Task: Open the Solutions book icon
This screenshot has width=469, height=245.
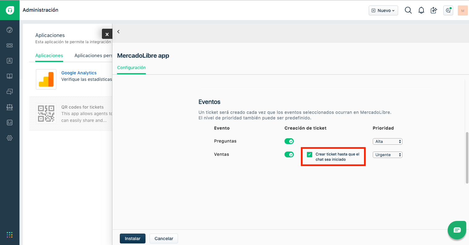Action: coord(10,76)
